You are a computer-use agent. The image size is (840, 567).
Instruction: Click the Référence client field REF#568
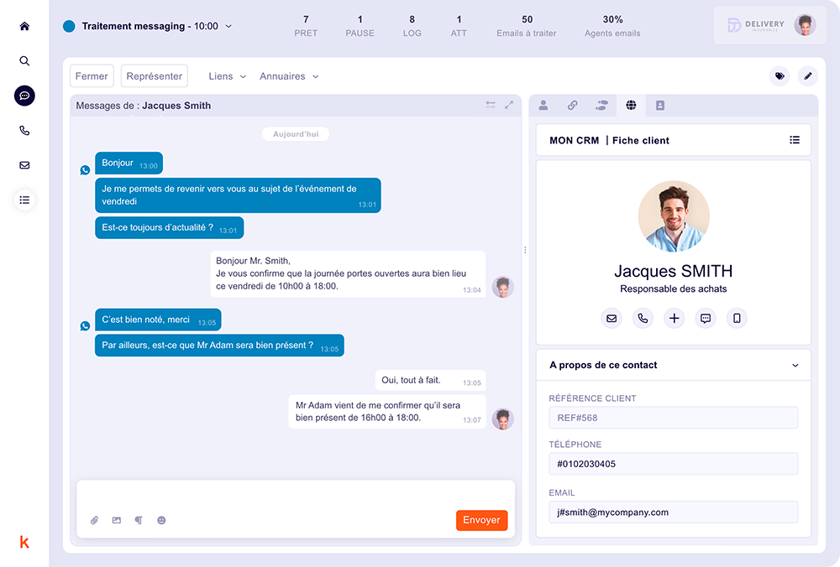(674, 418)
